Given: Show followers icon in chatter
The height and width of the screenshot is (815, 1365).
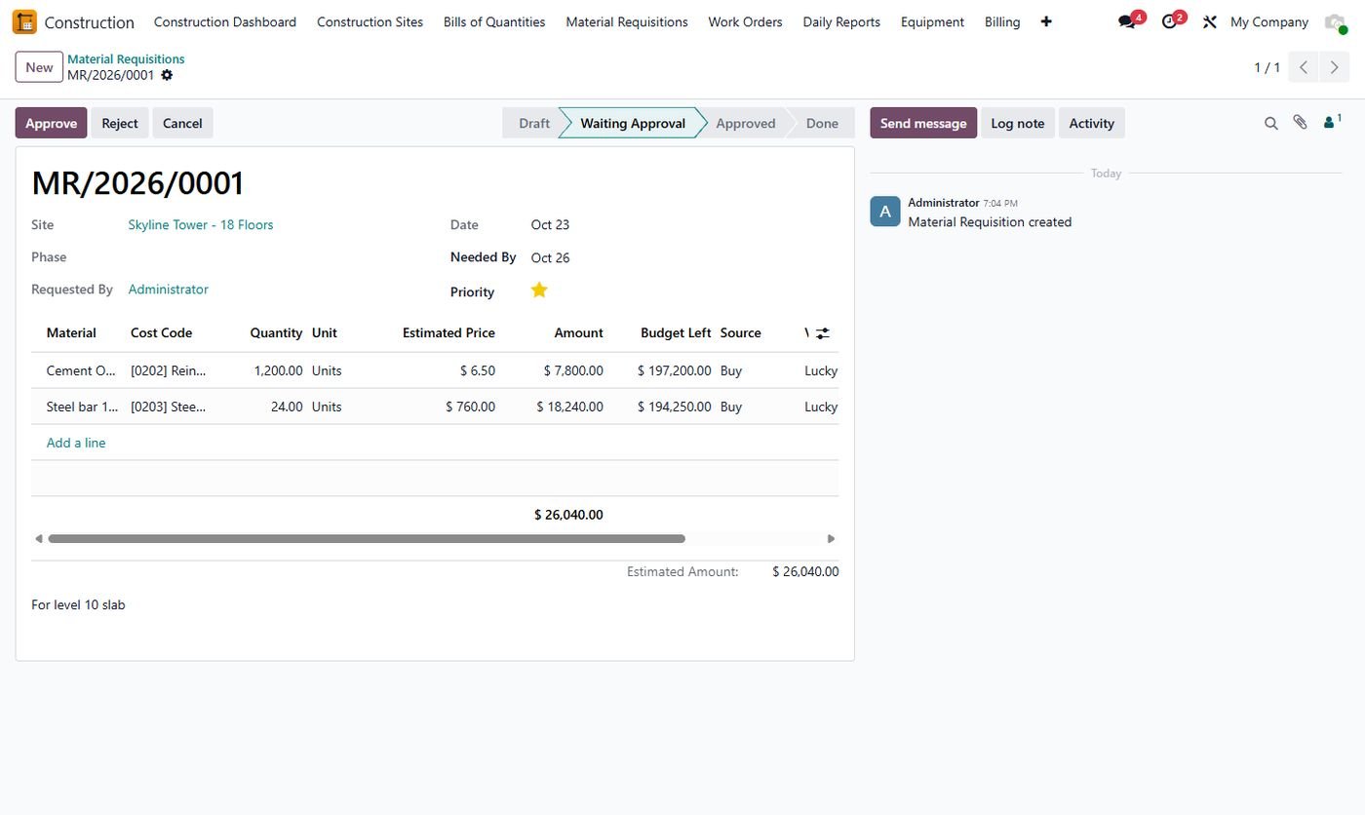Looking at the screenshot, I should point(1332,122).
